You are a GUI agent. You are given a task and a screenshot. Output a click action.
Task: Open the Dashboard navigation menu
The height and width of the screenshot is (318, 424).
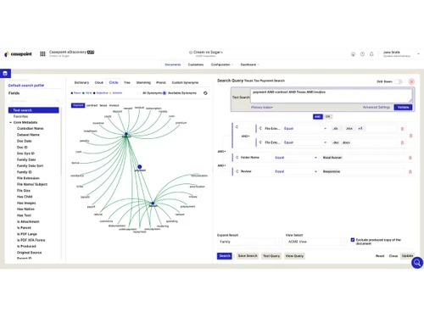(x=249, y=64)
